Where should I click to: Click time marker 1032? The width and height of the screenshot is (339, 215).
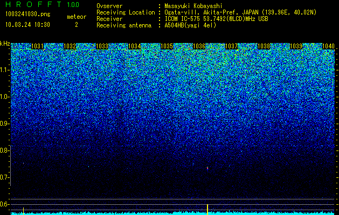(70, 46)
